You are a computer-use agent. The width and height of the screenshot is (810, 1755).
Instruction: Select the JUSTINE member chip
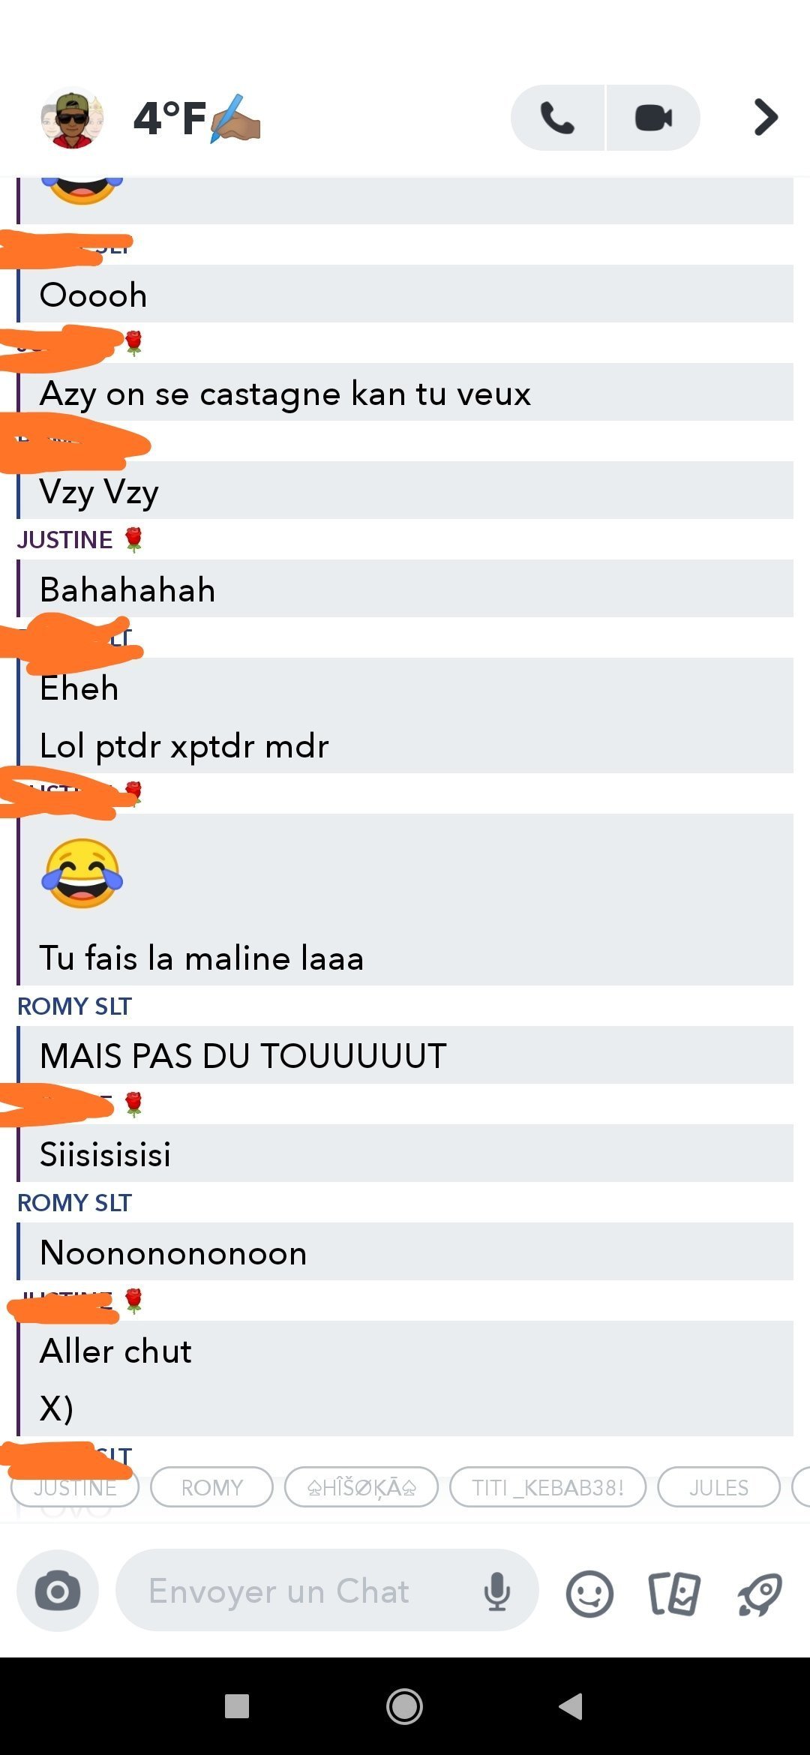75,1487
